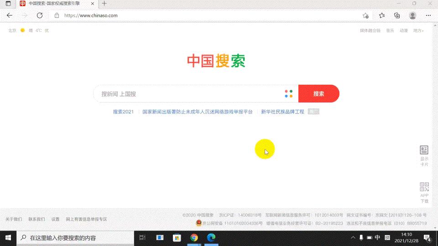Open the 动漫 link

click(x=404, y=31)
